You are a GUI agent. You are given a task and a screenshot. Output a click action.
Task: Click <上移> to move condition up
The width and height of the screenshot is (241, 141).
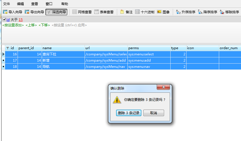tap(31, 25)
